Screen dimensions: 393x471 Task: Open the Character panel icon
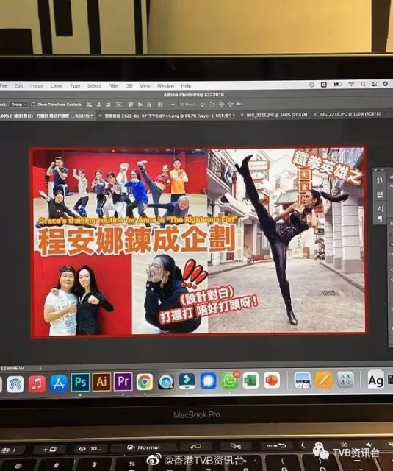click(380, 209)
